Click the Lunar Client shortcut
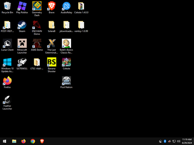 click(7, 45)
